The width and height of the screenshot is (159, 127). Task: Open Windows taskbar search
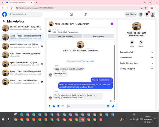(9, 119)
